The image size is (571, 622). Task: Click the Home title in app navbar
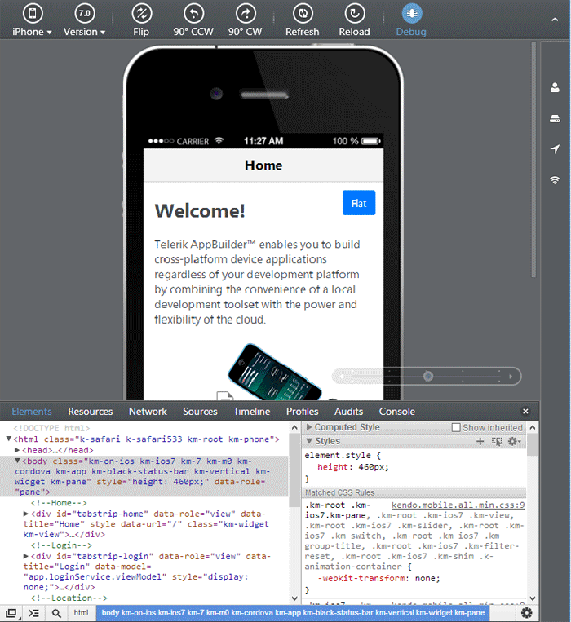pyautogui.click(x=263, y=165)
